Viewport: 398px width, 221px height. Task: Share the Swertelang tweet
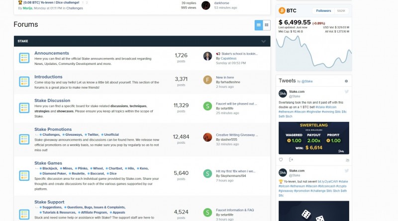pos(291,160)
